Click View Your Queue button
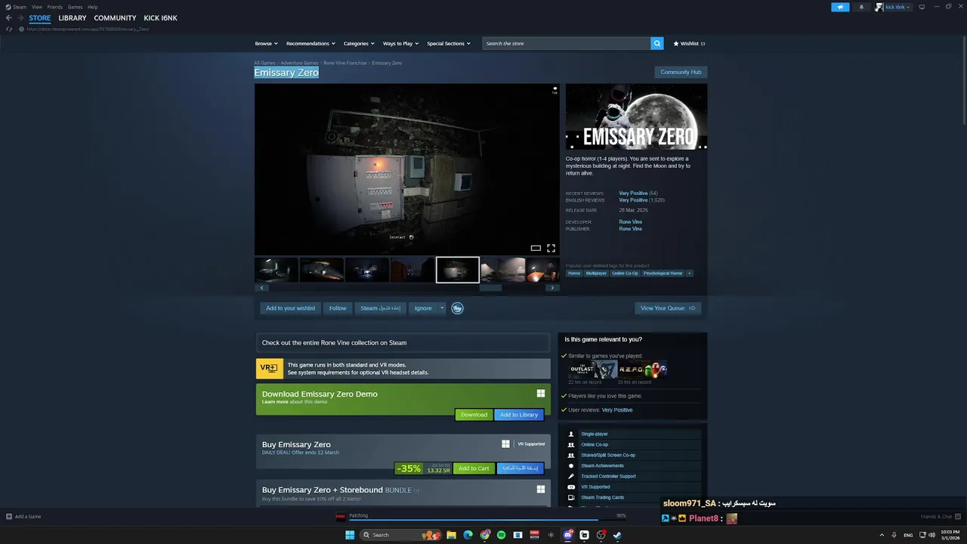The height and width of the screenshot is (544, 967). point(668,308)
